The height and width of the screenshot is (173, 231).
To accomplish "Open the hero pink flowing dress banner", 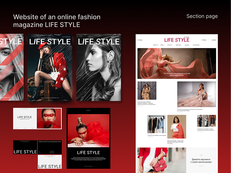I will pos(177,63).
